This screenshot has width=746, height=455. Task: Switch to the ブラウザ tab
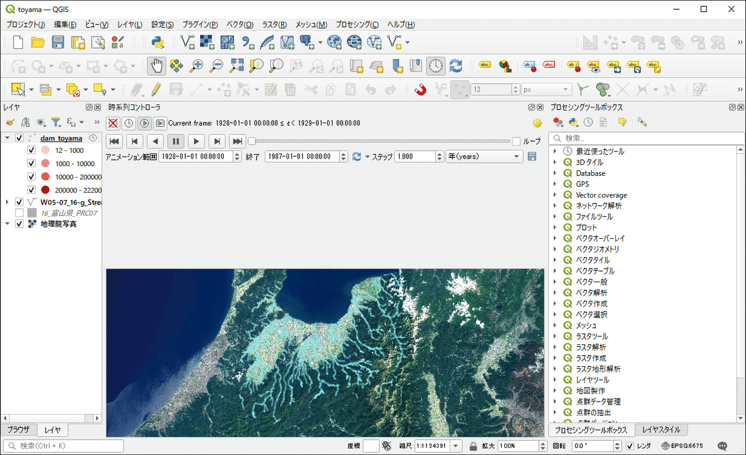click(18, 430)
